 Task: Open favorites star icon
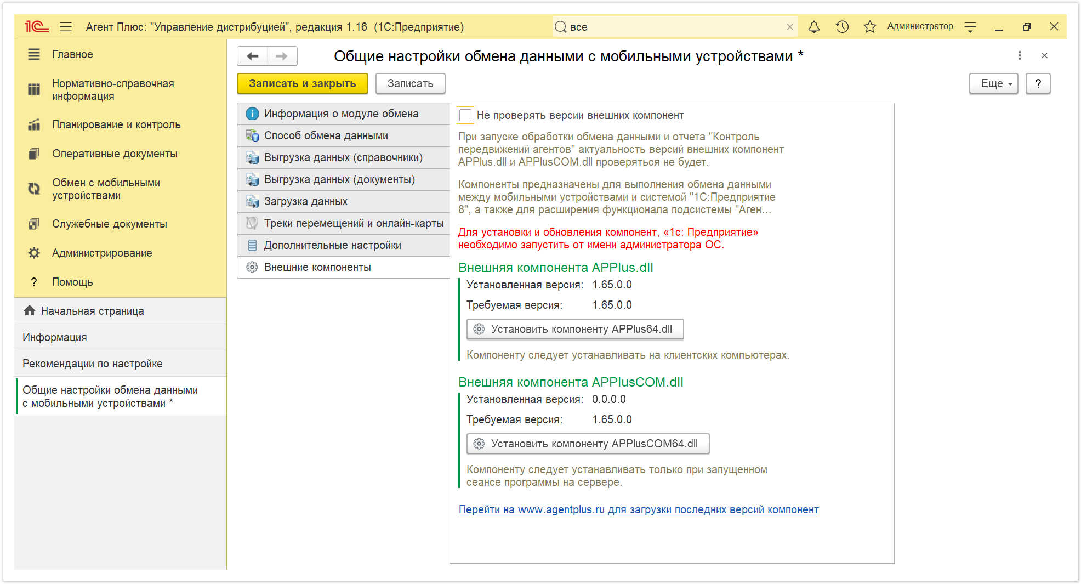coord(869,26)
